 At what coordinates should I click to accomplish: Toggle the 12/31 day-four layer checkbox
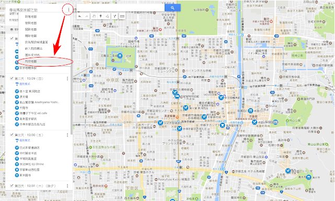tap(11, 186)
